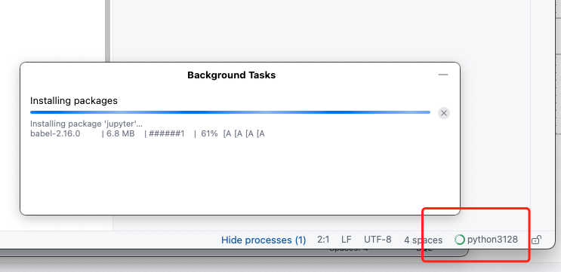561x272 pixels.
Task: Click the green loading spinner by python3128
Action: click(x=459, y=240)
